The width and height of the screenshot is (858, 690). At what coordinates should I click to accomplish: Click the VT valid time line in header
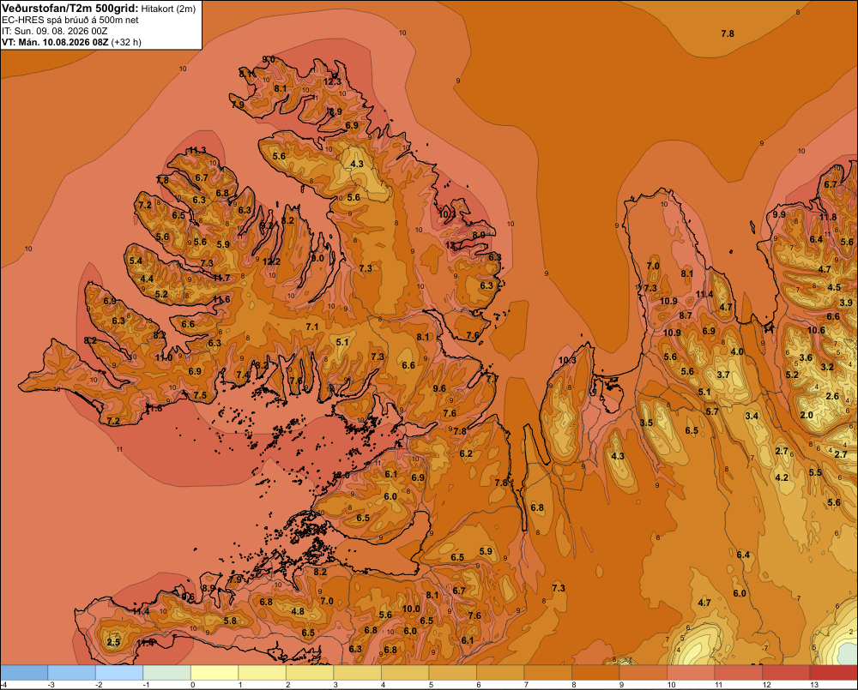click(72, 42)
